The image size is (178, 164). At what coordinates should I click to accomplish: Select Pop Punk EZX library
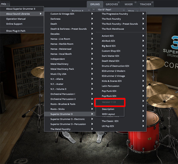click(121, 91)
